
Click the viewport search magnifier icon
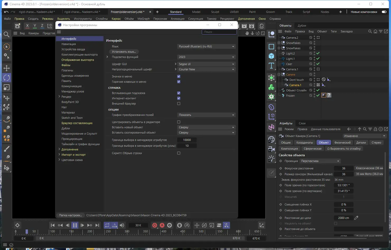pyautogui.click(x=7, y=34)
